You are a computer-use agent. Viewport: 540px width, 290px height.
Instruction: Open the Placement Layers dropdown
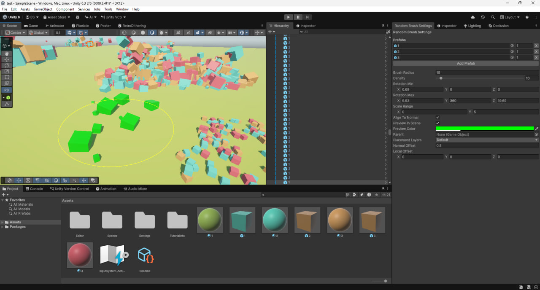tap(487, 140)
